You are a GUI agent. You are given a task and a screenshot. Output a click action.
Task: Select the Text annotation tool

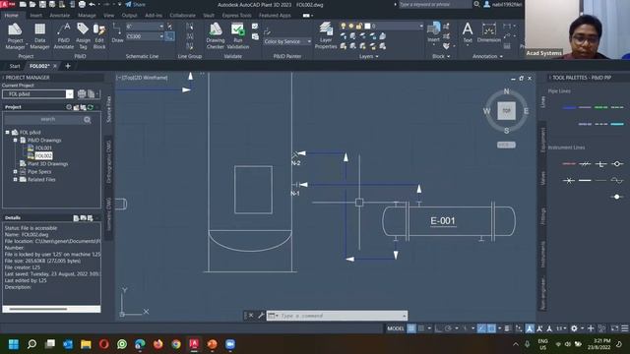468,32
